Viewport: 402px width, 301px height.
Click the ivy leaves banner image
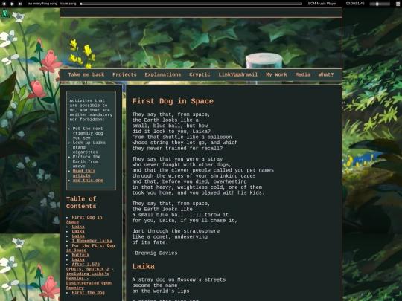(201, 43)
